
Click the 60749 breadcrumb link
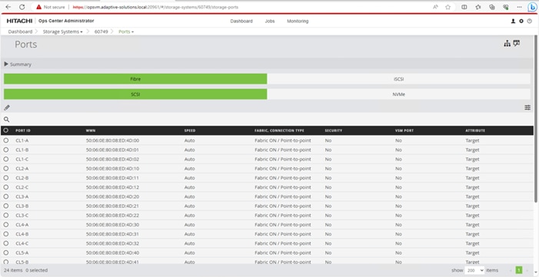[x=101, y=31]
